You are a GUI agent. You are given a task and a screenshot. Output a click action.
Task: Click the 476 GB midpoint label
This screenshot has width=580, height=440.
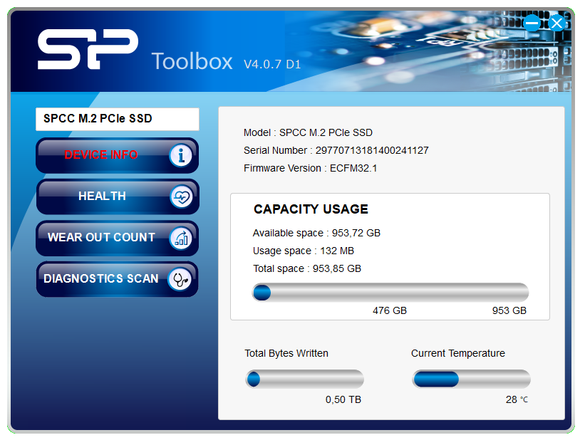[390, 310]
